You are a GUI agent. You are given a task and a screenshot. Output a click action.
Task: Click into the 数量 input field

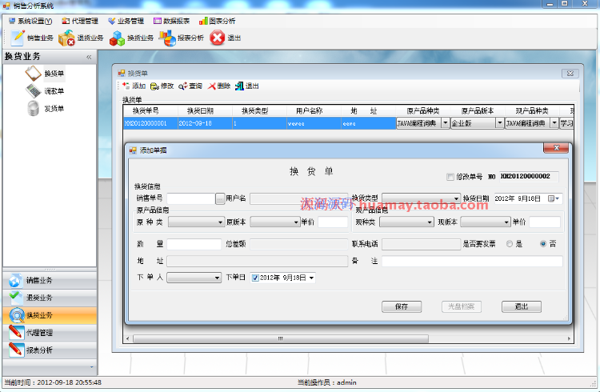tap(194, 244)
